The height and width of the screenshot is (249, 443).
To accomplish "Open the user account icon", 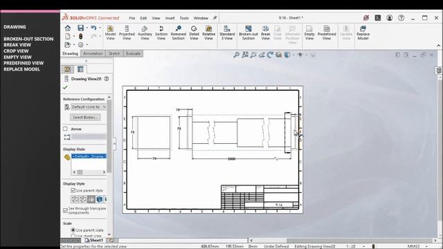I will (389, 18).
